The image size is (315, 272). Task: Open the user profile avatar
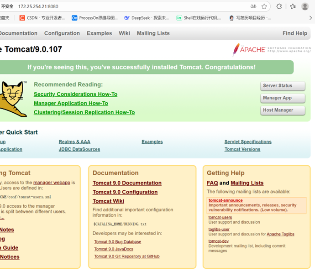pos(305,6)
